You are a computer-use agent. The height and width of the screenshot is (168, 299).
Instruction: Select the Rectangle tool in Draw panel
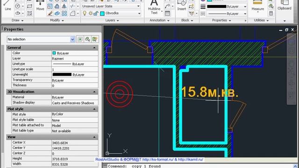click(x=29, y=6)
